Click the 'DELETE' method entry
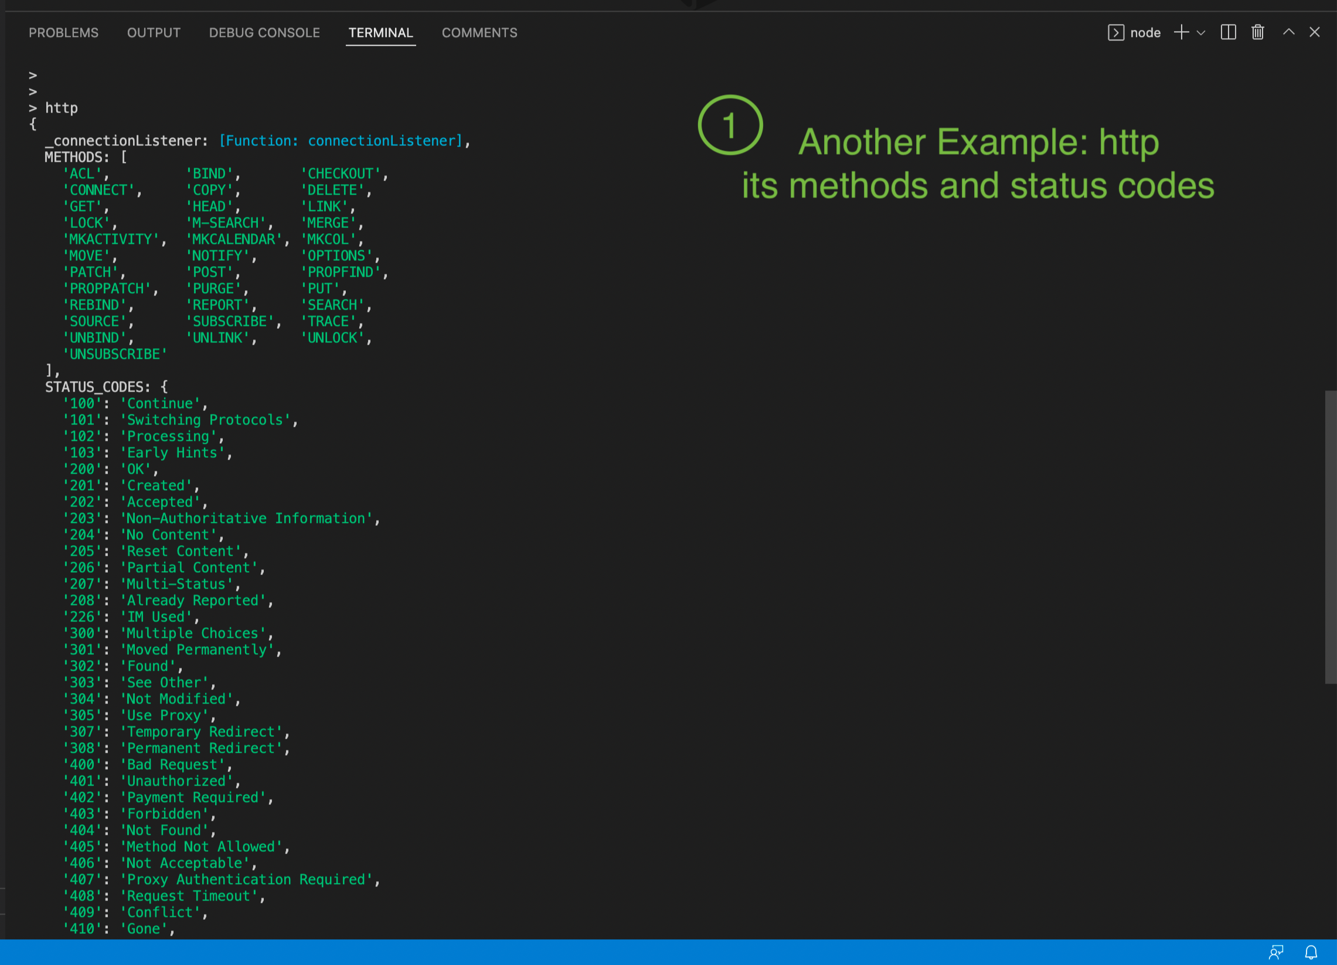The width and height of the screenshot is (1337, 965). click(336, 191)
